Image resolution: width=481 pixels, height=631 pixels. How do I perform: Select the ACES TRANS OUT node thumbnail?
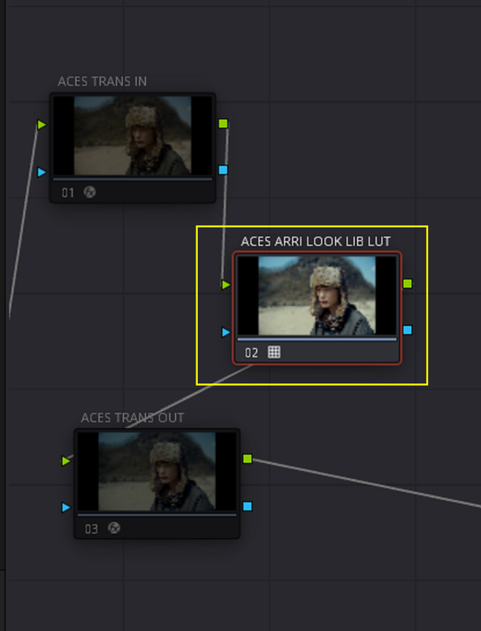click(x=157, y=472)
